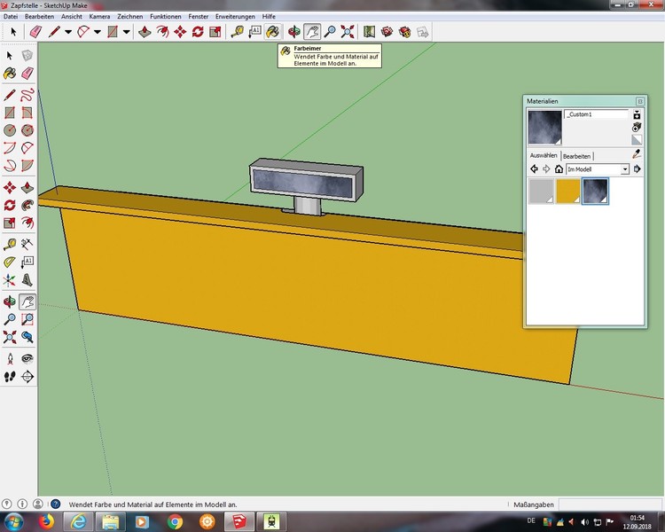Select the Protractor tool in left toolbar
Screen dimensions: 665x532
coord(10,262)
